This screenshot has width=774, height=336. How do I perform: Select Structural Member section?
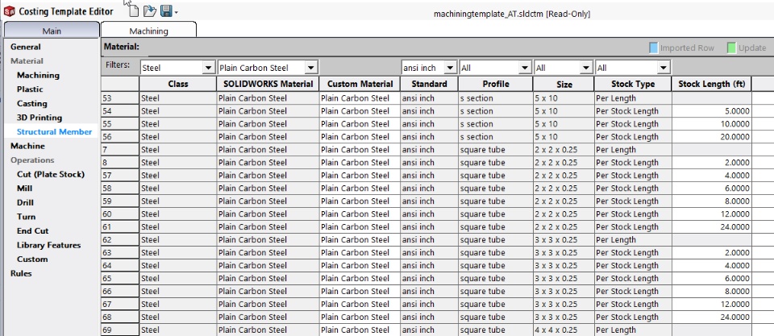point(54,131)
